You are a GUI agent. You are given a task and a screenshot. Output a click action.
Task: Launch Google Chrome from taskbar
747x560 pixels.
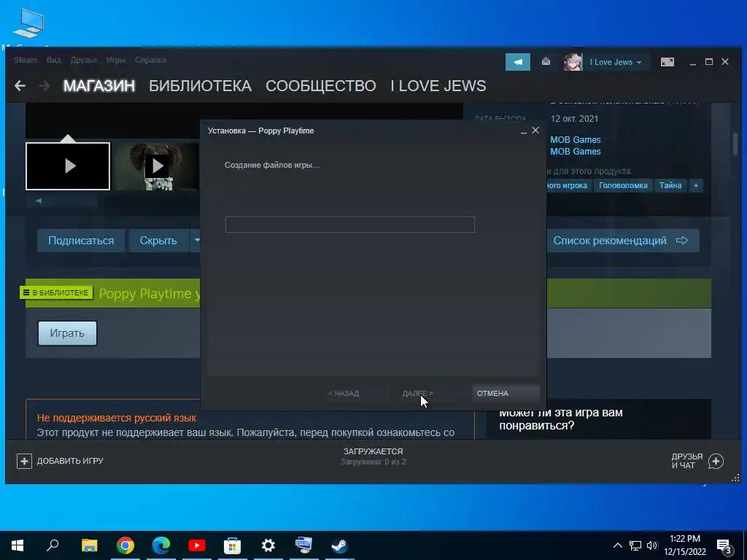click(125, 545)
